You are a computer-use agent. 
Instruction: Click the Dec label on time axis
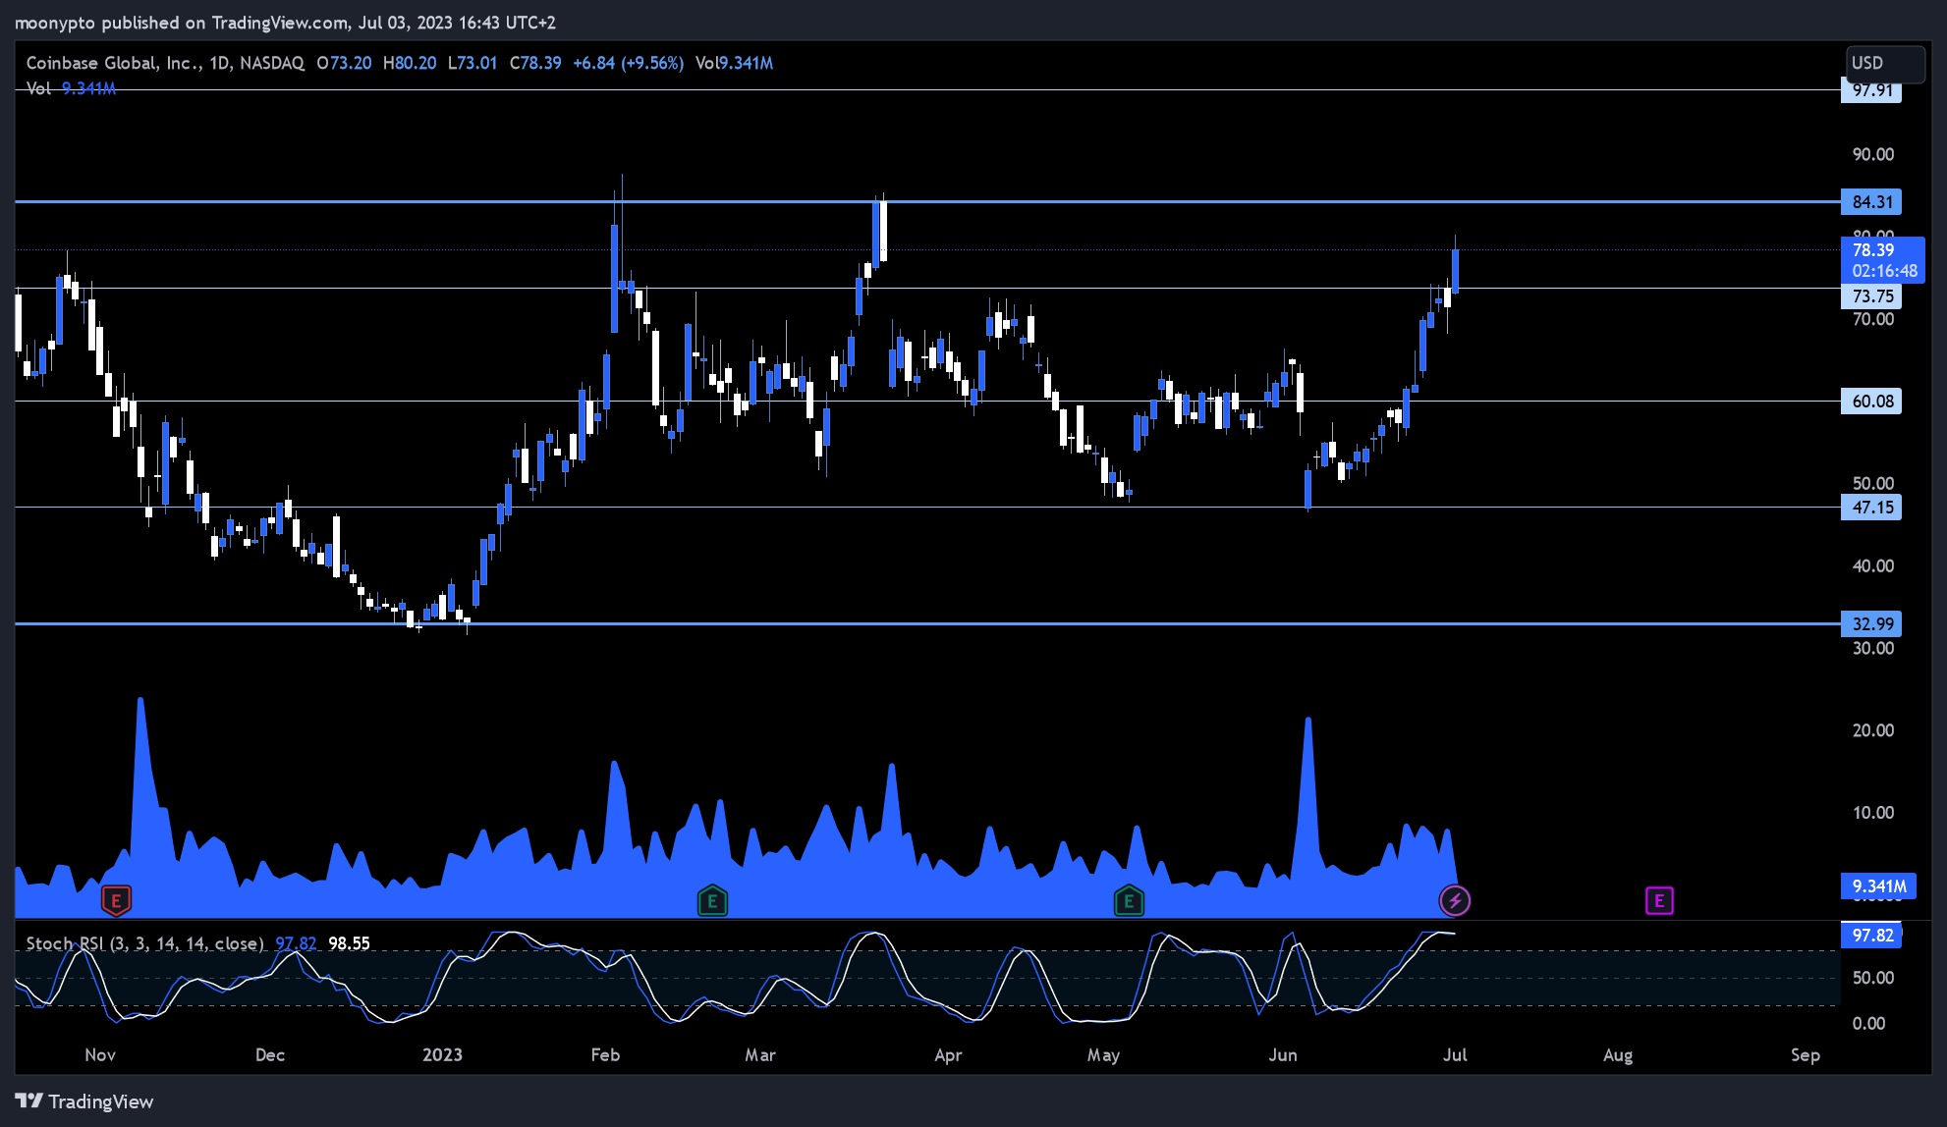tap(270, 1055)
